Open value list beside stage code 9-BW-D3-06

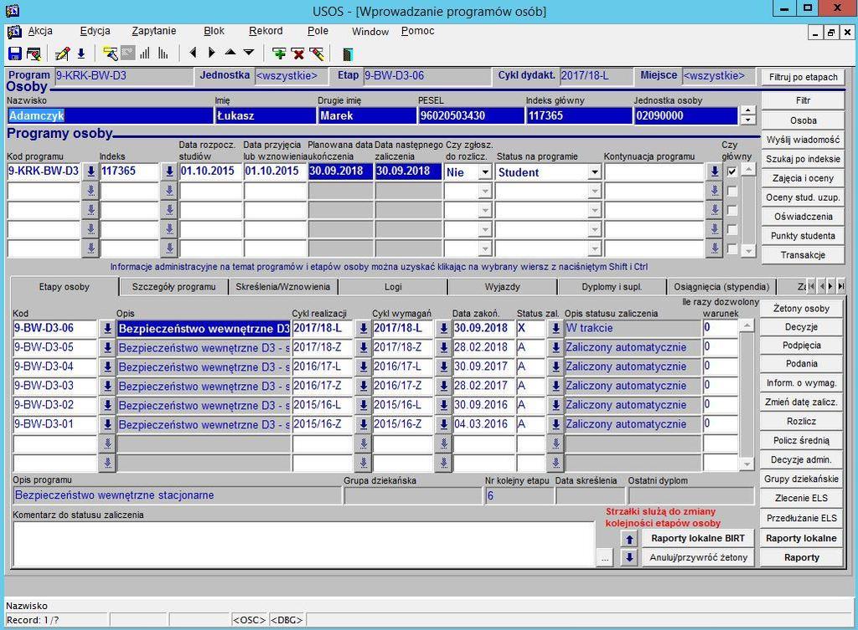107,329
